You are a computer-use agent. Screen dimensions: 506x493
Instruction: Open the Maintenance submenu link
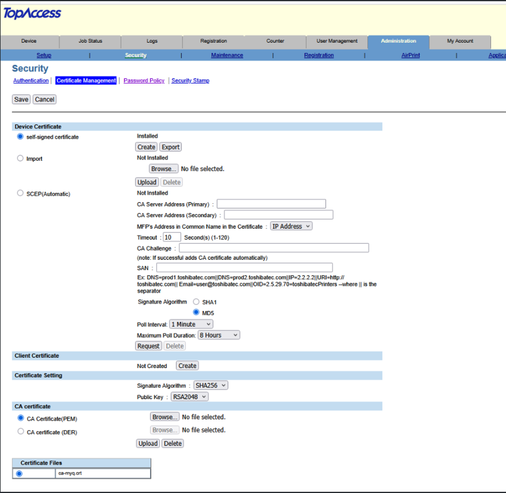(x=227, y=55)
